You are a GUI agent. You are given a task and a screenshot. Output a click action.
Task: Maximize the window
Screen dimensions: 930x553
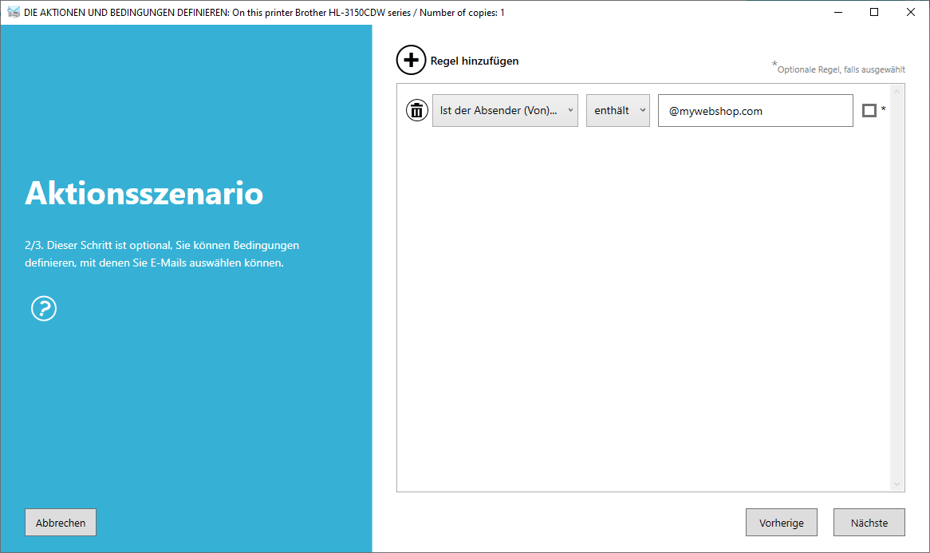coord(873,12)
